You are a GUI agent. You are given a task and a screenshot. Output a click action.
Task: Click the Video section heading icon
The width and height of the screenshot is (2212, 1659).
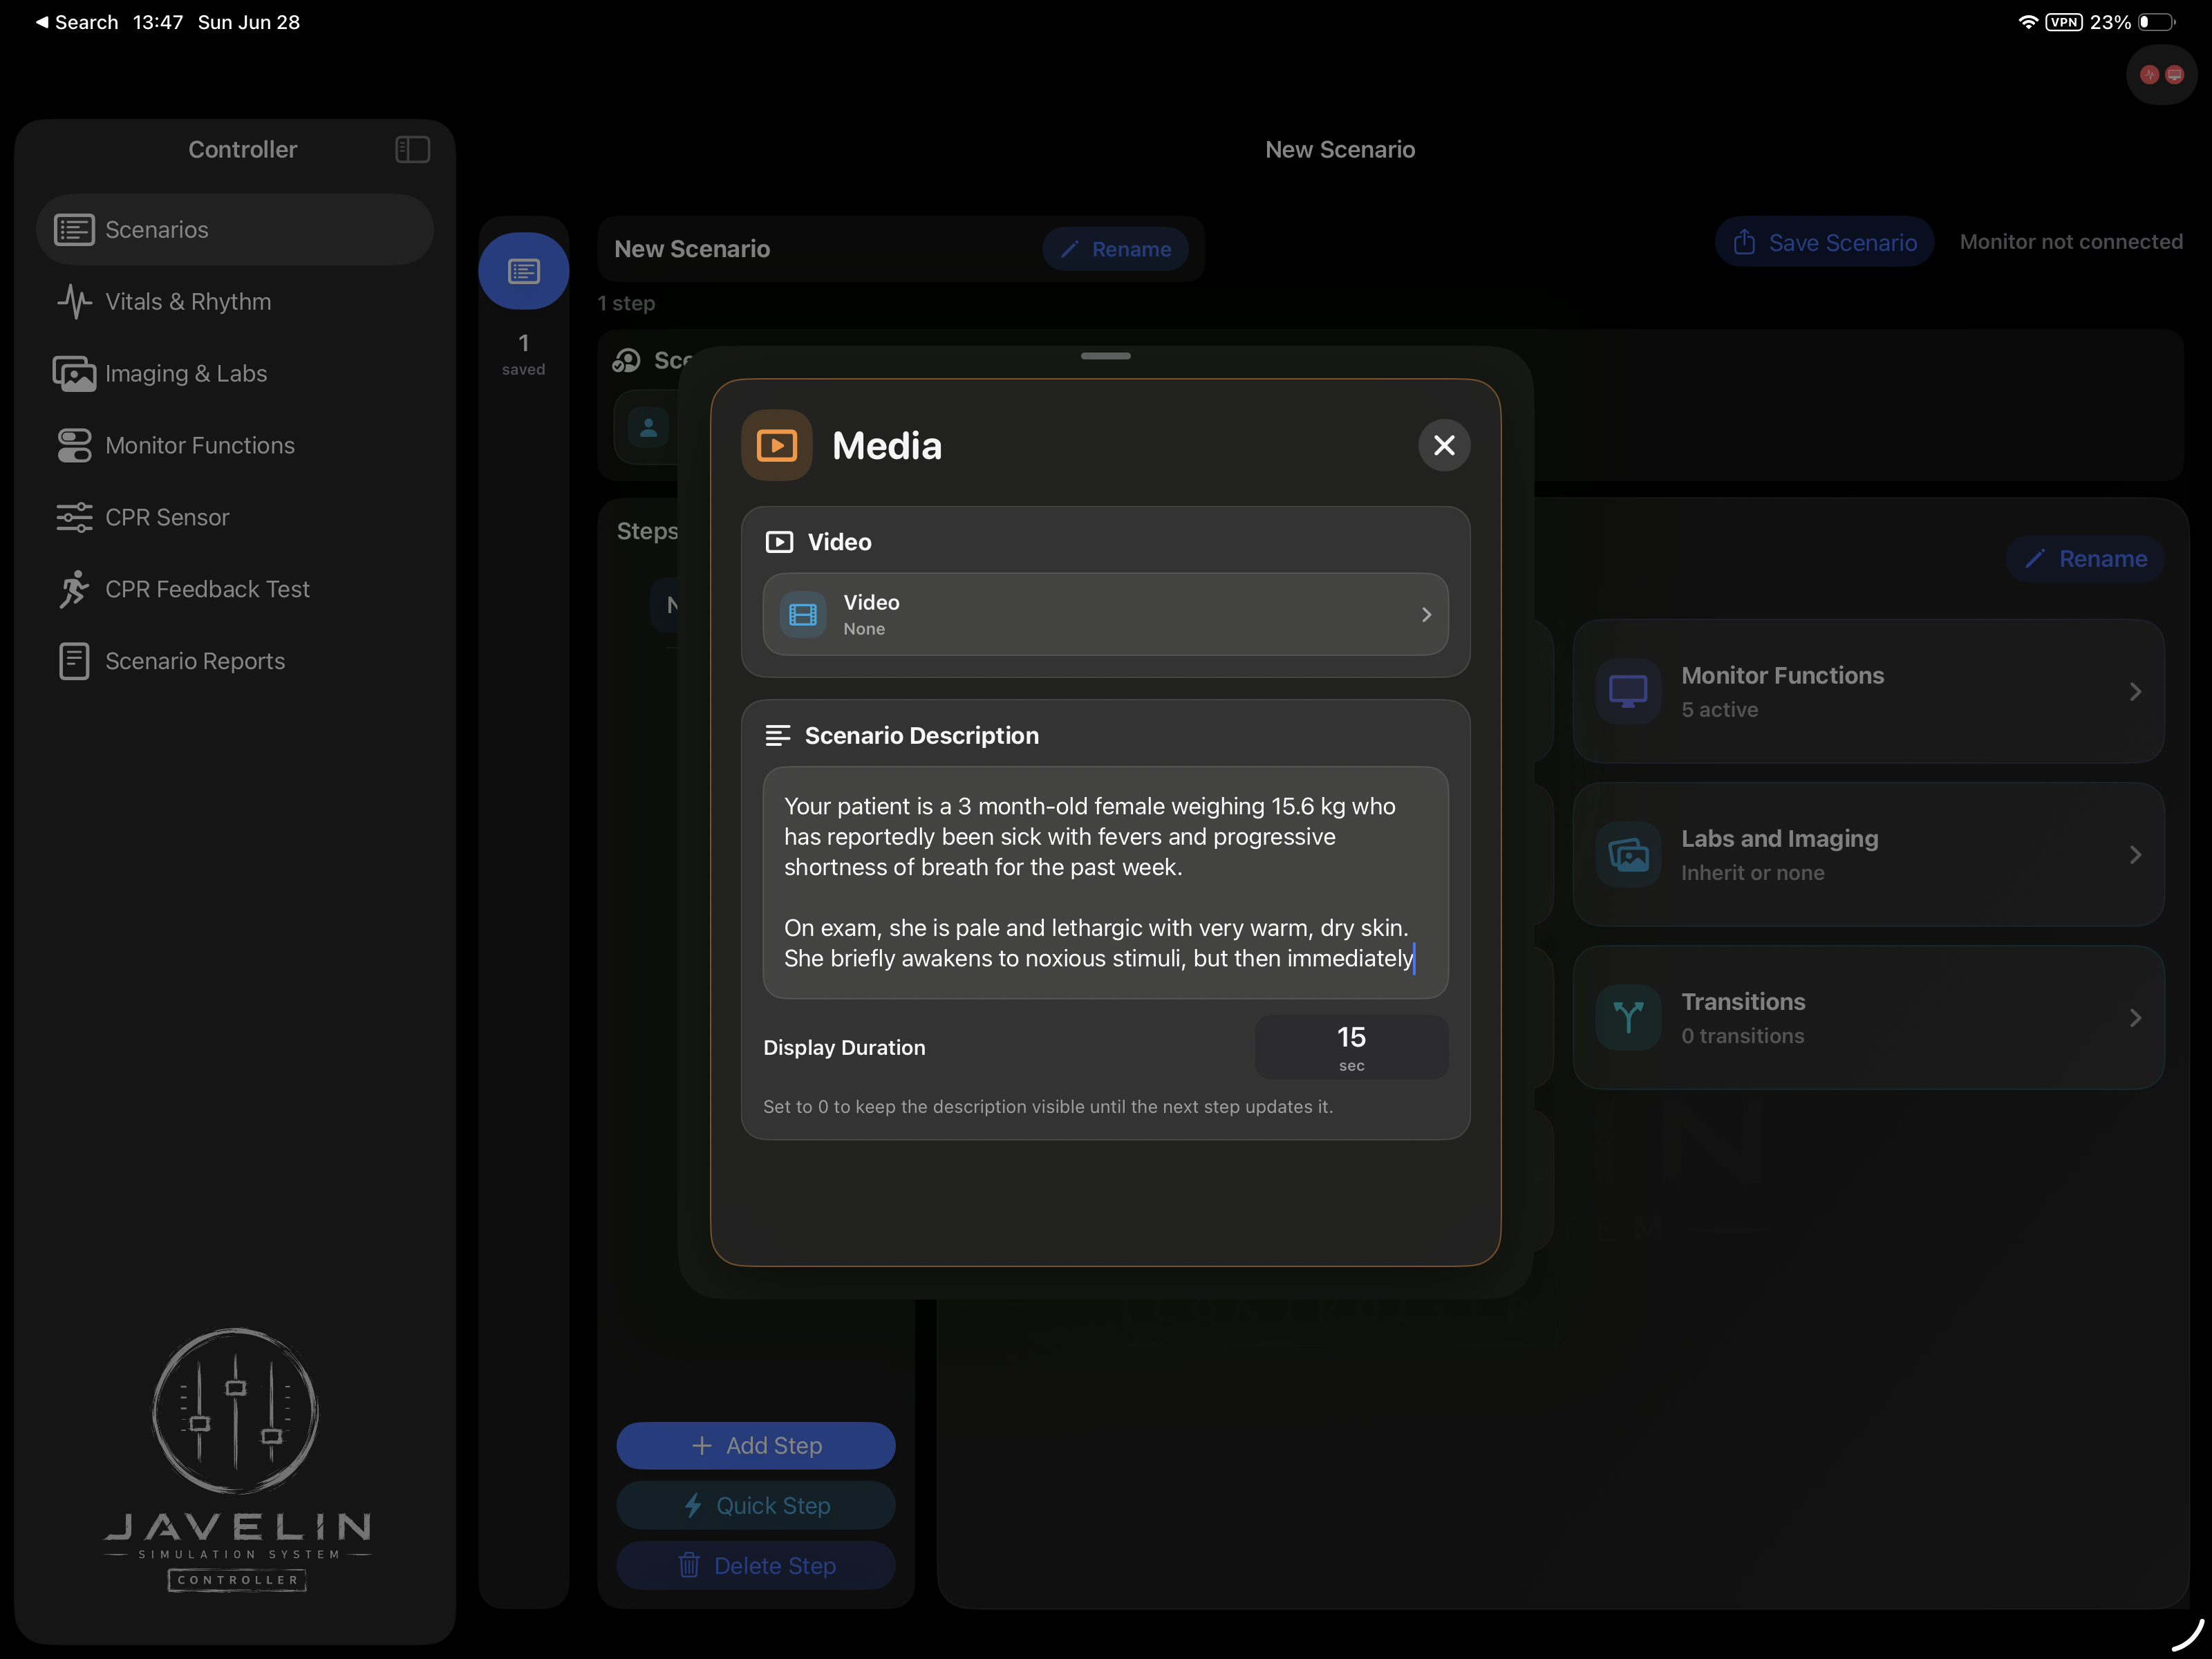click(778, 542)
